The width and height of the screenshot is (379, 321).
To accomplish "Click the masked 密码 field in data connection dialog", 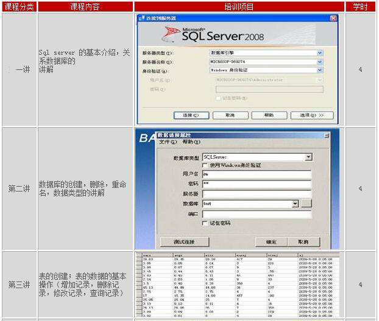I will click(x=257, y=184).
